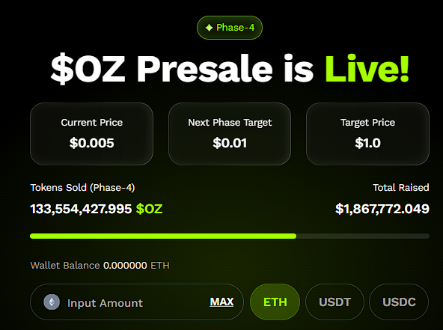This screenshot has height=330, width=443.
Task: Click the MAX amount link
Action: [221, 302]
